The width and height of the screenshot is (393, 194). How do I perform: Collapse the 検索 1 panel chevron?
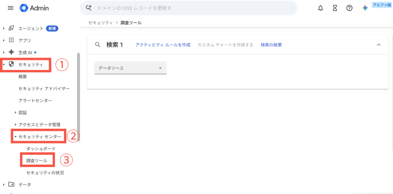[x=379, y=45]
